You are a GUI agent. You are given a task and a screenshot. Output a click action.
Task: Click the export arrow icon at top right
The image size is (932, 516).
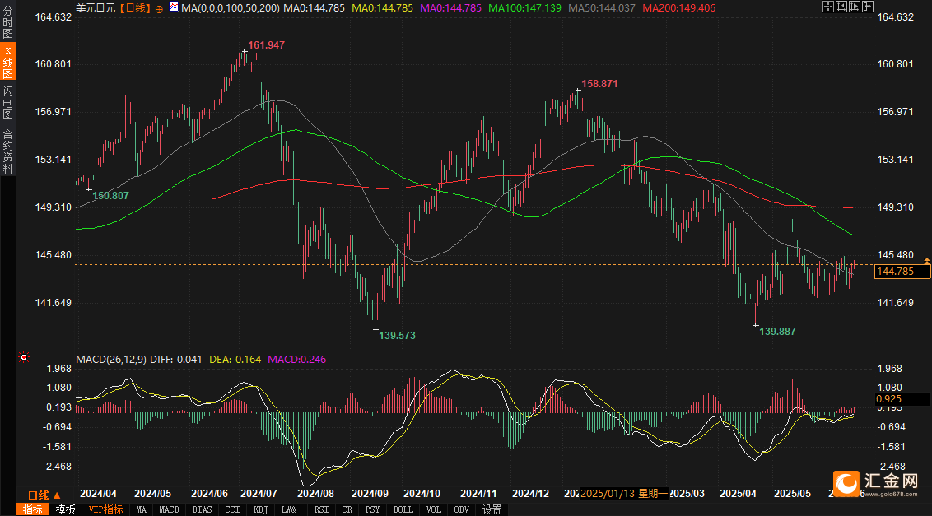coord(868,7)
